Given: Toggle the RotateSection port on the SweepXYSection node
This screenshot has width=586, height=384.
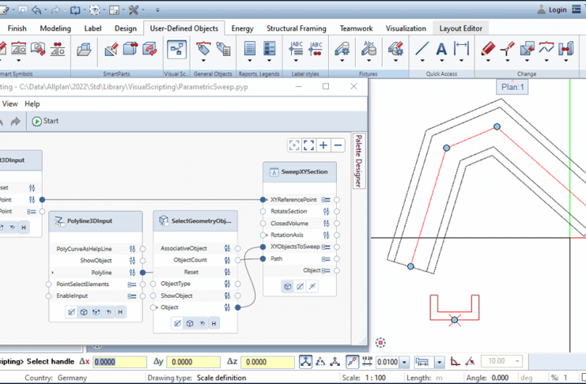Looking at the screenshot, I should (326, 212).
